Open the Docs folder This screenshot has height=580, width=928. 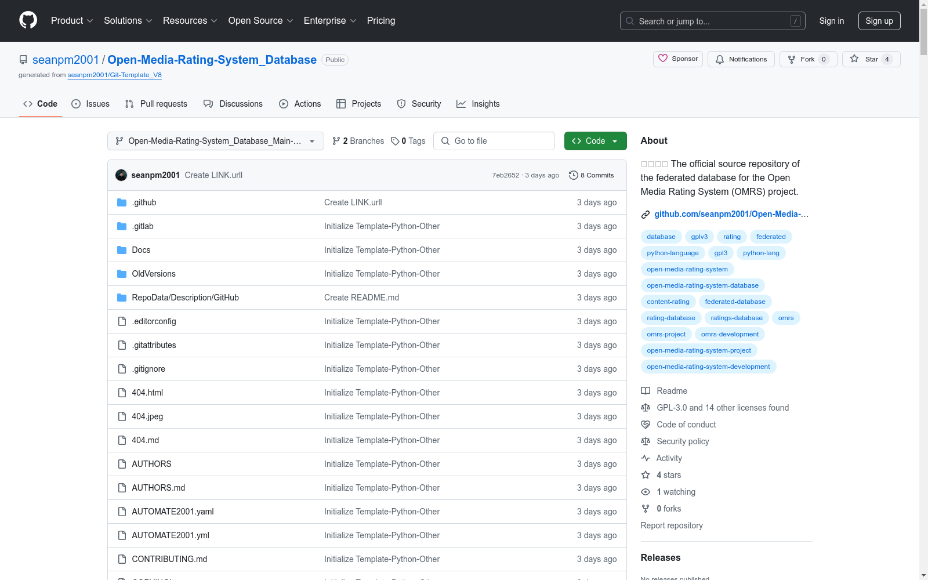pos(141,250)
